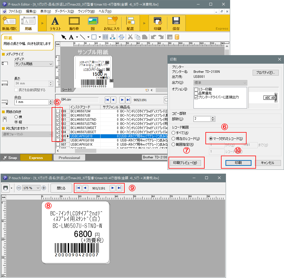Uncheck the box for record 900
This screenshot has width=284, height=278.
(58, 115)
